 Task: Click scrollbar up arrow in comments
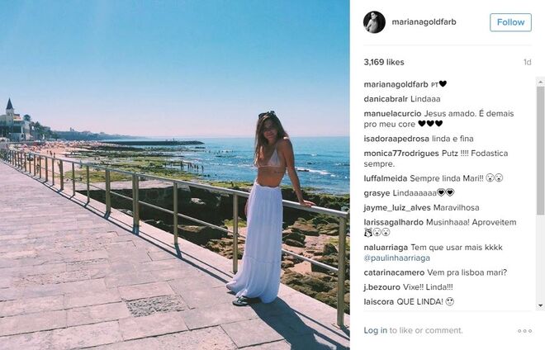[x=541, y=82]
